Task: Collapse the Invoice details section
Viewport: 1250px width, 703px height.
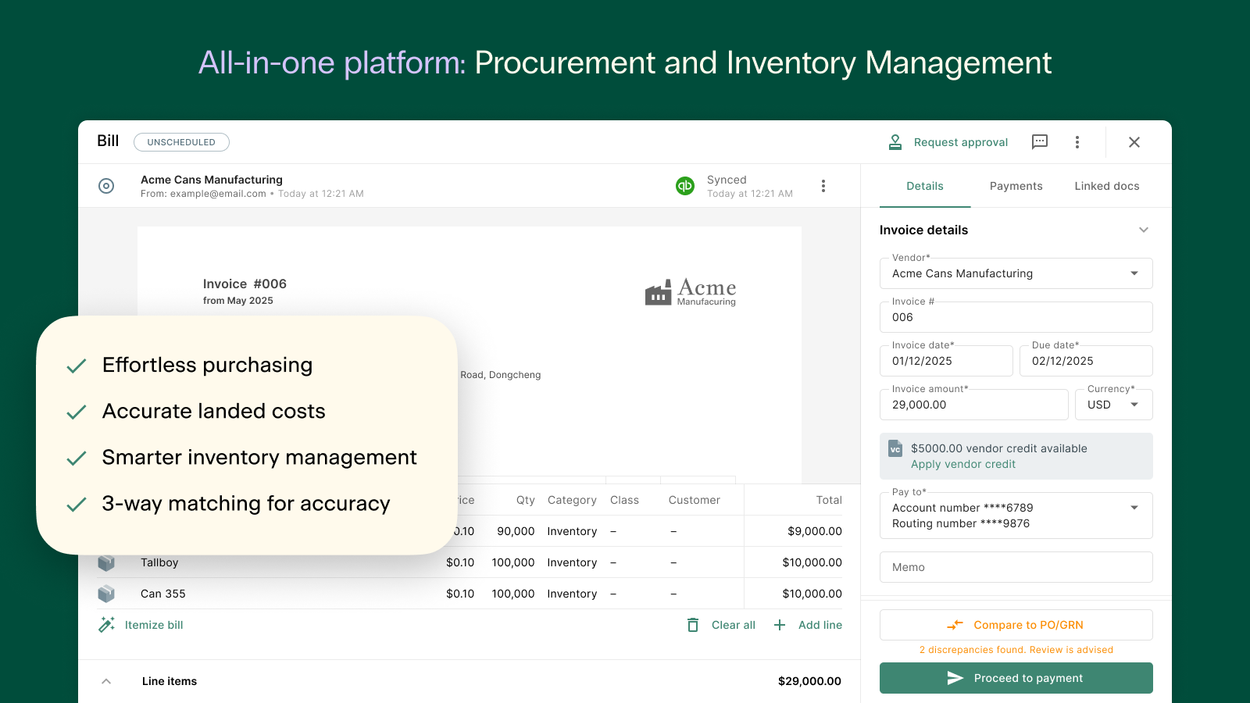Action: (x=1143, y=230)
